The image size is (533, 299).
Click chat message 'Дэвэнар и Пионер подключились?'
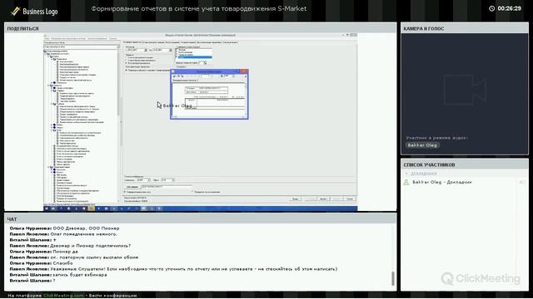coord(91,246)
